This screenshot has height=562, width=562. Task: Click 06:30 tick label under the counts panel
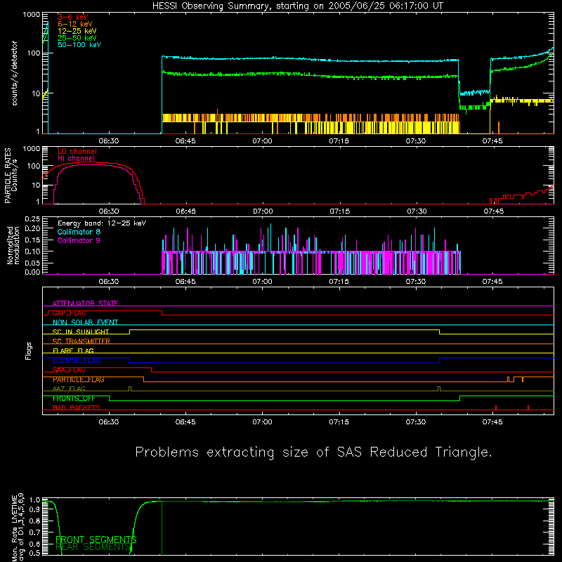pyautogui.click(x=109, y=141)
